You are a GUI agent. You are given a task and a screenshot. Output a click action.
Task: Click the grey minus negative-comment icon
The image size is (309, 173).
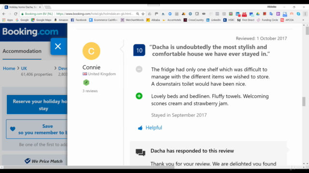coord(139,69)
